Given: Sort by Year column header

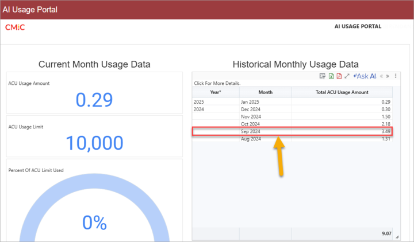Looking at the screenshot, I should pyautogui.click(x=216, y=92).
